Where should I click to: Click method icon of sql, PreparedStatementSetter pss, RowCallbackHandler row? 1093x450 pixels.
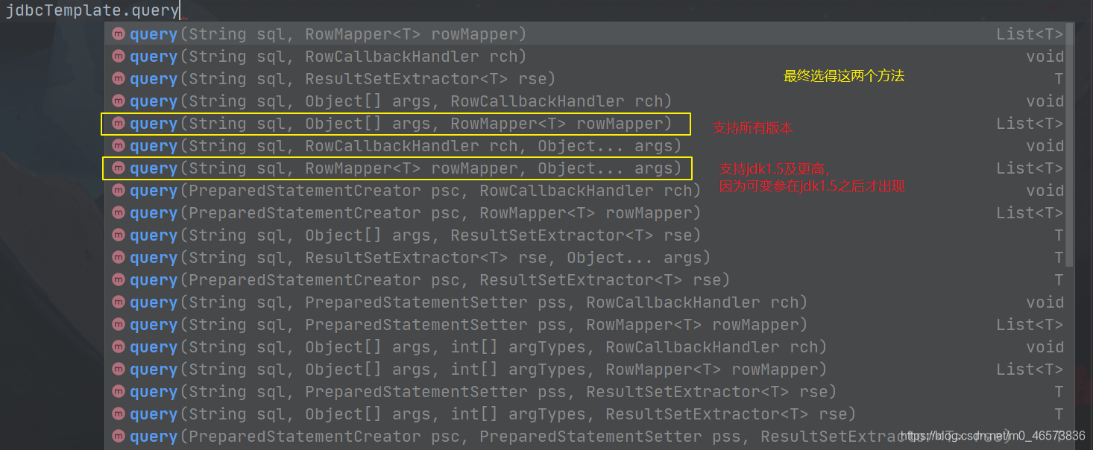pyautogui.click(x=118, y=302)
